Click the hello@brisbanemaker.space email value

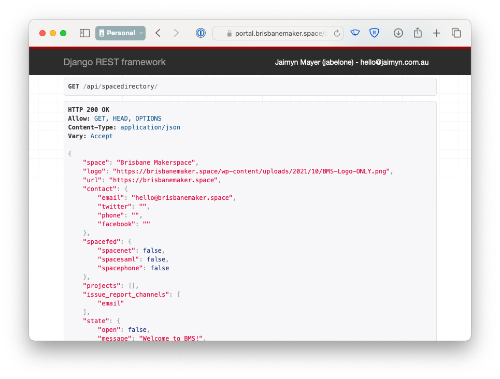click(183, 198)
